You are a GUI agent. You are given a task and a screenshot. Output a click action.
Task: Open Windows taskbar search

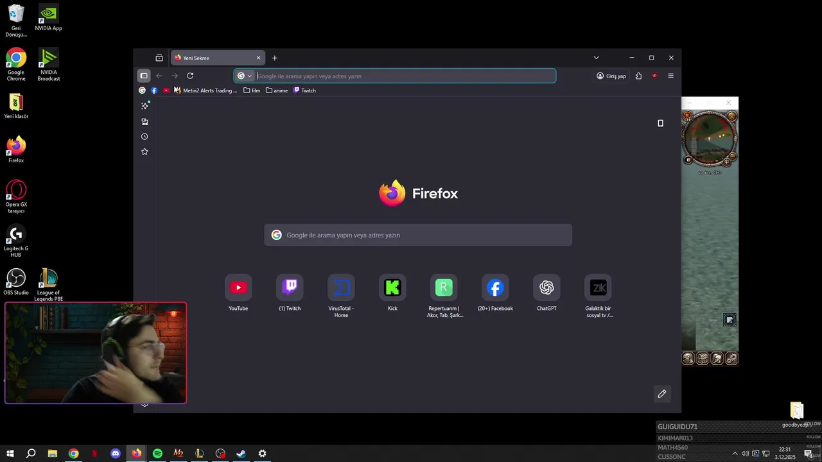[31, 454]
